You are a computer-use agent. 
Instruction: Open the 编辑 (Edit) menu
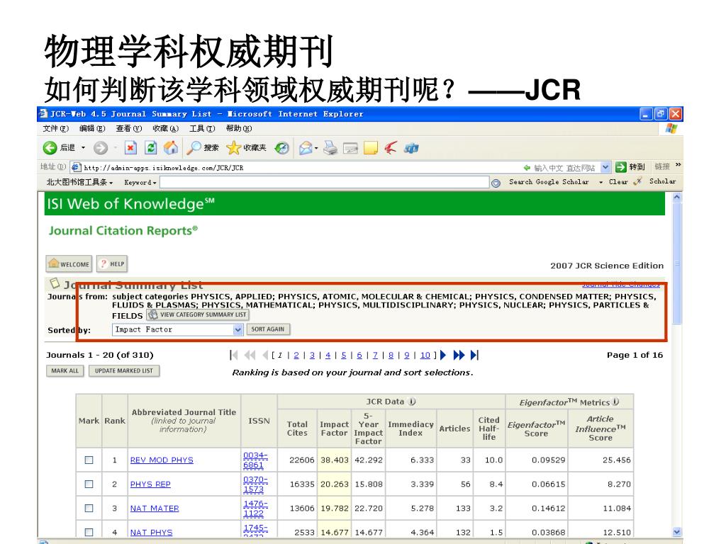tap(92, 129)
